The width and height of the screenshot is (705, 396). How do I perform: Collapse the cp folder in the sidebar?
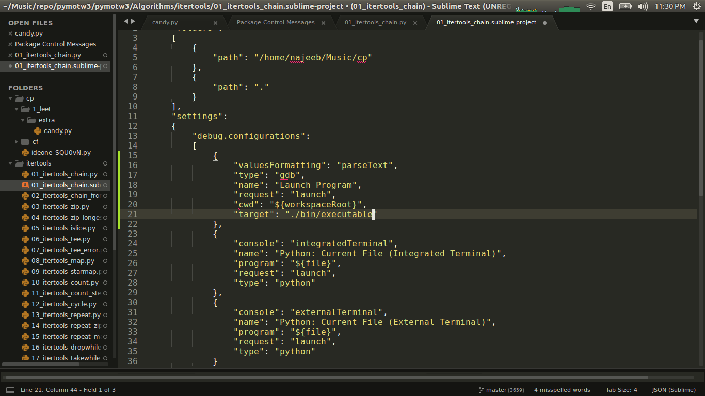[10, 98]
